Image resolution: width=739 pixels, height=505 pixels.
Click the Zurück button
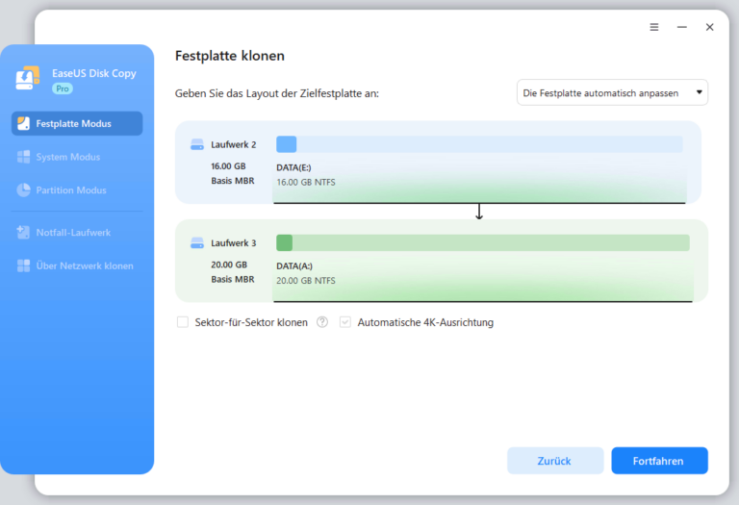point(555,460)
